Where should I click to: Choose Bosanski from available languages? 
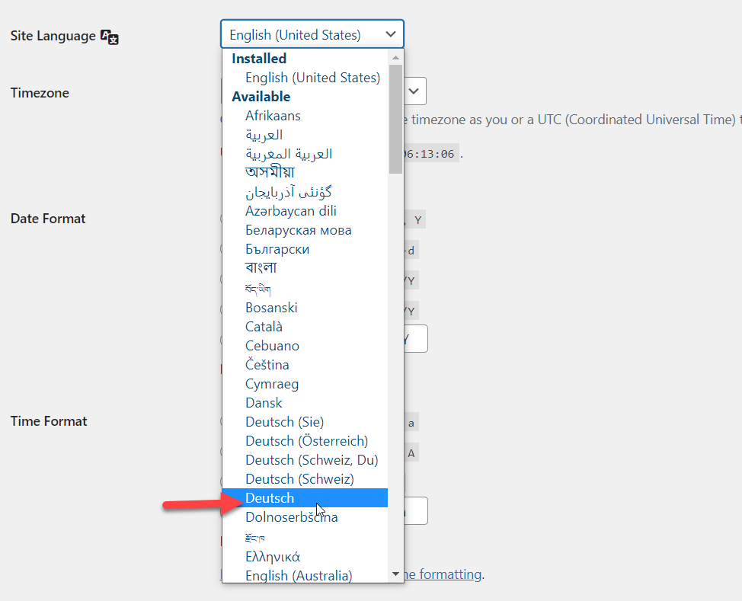271,308
